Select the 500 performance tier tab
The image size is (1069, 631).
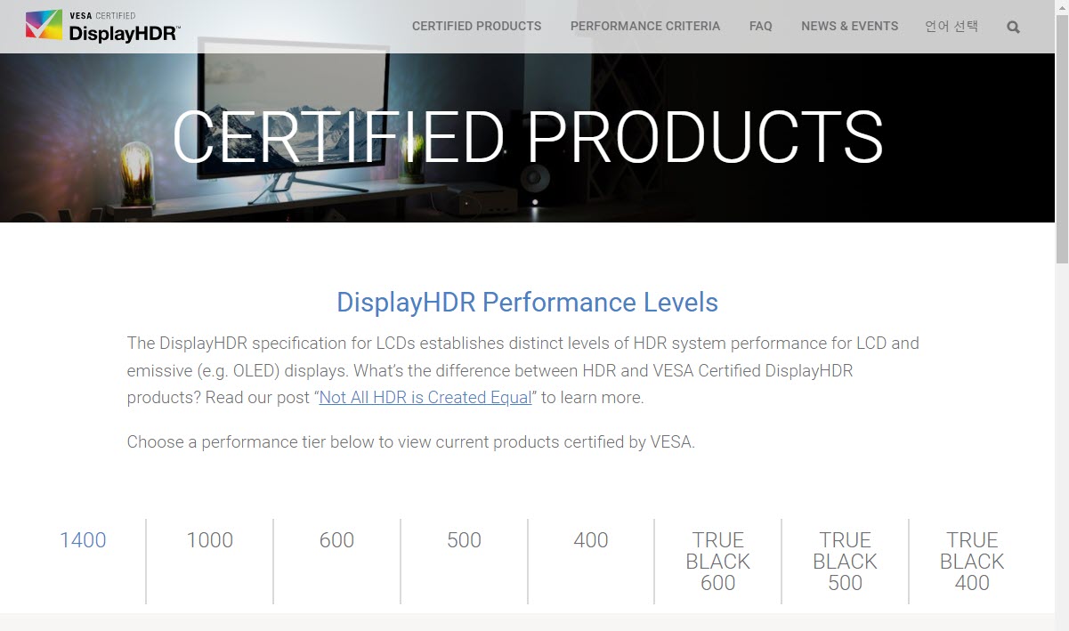(464, 540)
